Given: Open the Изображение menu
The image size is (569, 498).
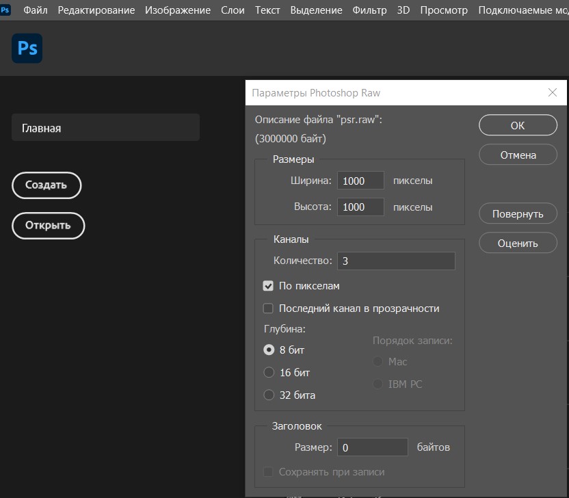Looking at the screenshot, I should [x=178, y=10].
